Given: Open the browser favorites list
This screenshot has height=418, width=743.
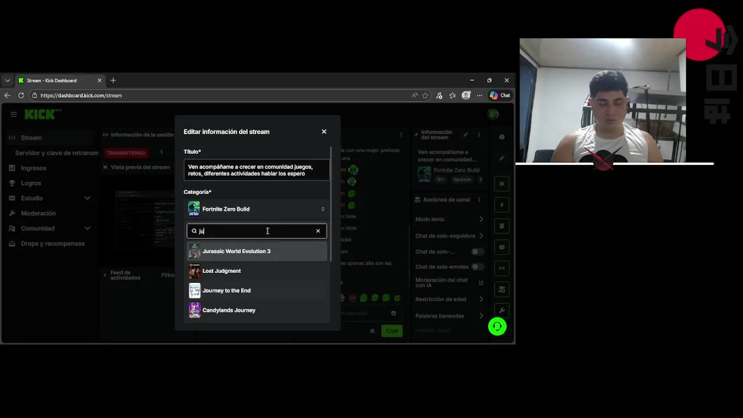Looking at the screenshot, I should (x=453, y=95).
